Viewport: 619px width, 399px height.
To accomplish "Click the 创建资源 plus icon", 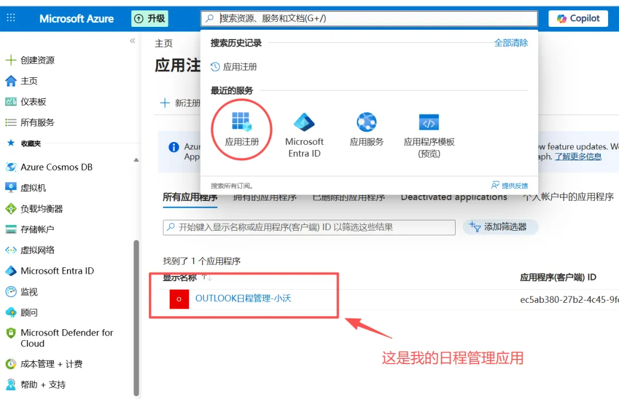I will (11, 60).
